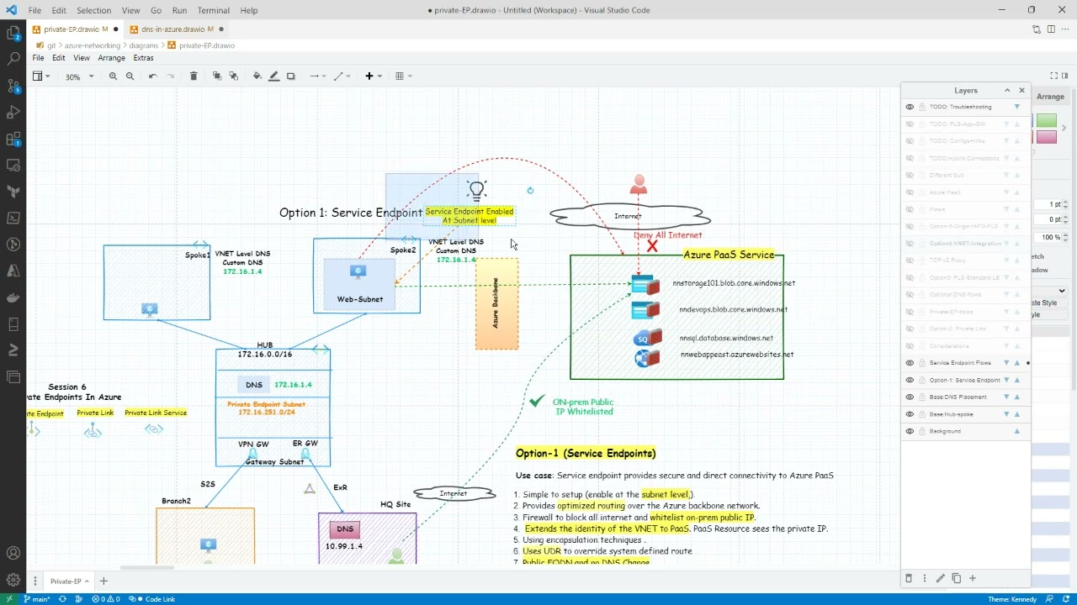Hide the Background layer
This screenshot has width=1077, height=605.
point(910,431)
